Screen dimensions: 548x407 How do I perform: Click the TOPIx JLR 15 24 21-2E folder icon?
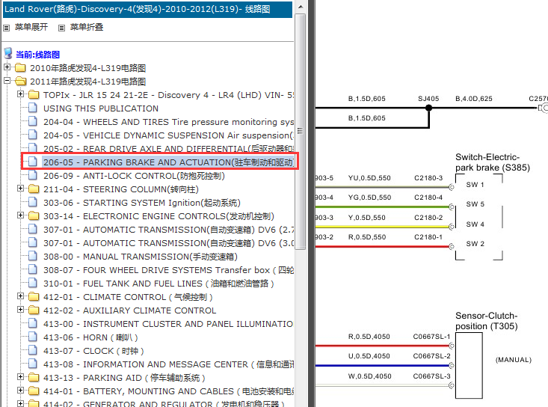coord(34,94)
